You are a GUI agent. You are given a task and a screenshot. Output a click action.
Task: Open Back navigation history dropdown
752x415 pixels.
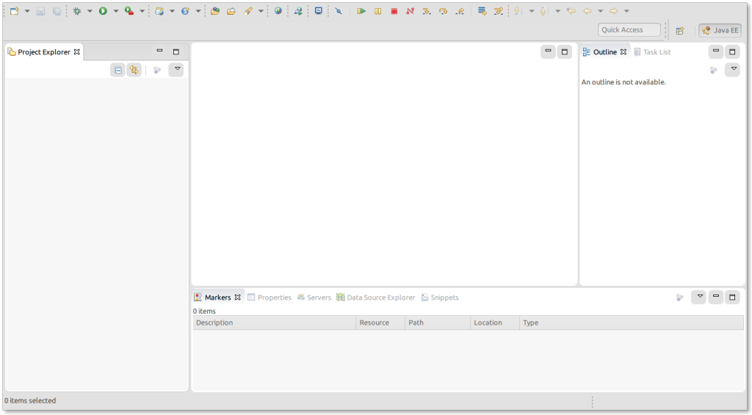601,11
